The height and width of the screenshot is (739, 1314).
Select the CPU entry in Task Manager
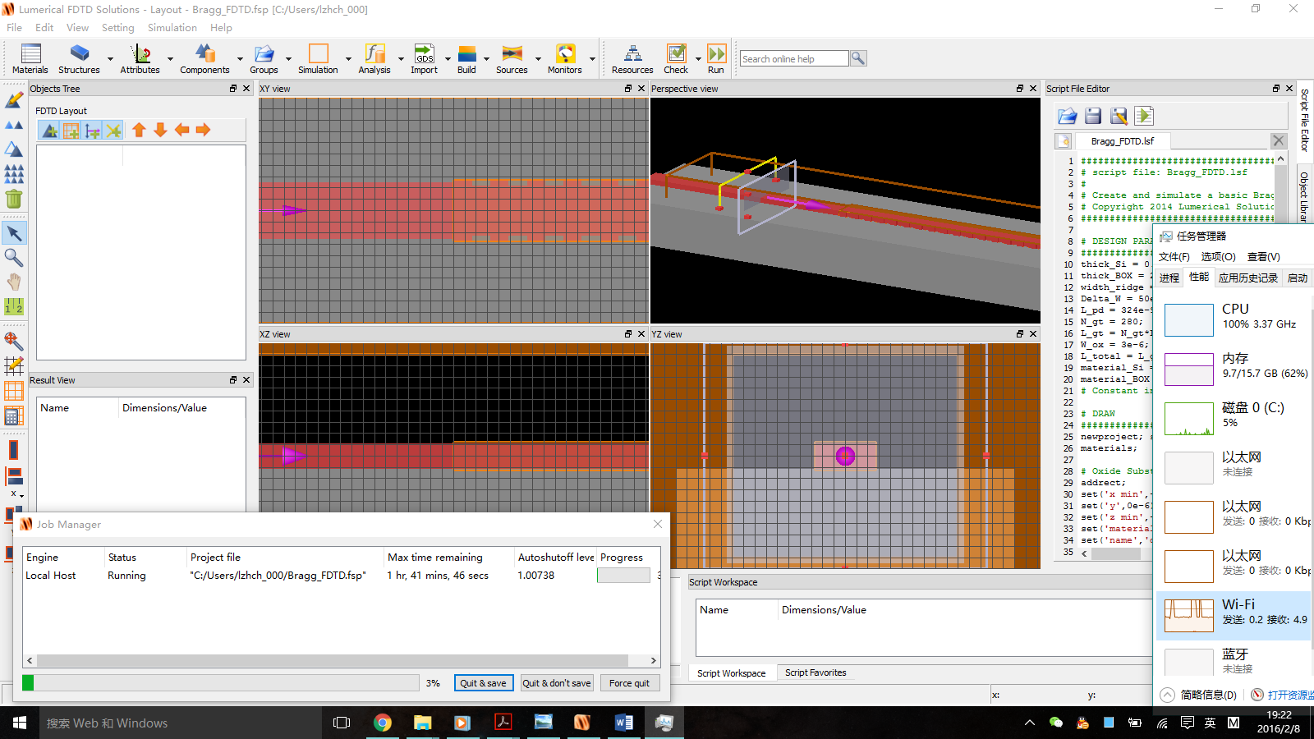click(x=1235, y=319)
